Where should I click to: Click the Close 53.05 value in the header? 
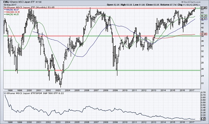(x=152, y=5)
